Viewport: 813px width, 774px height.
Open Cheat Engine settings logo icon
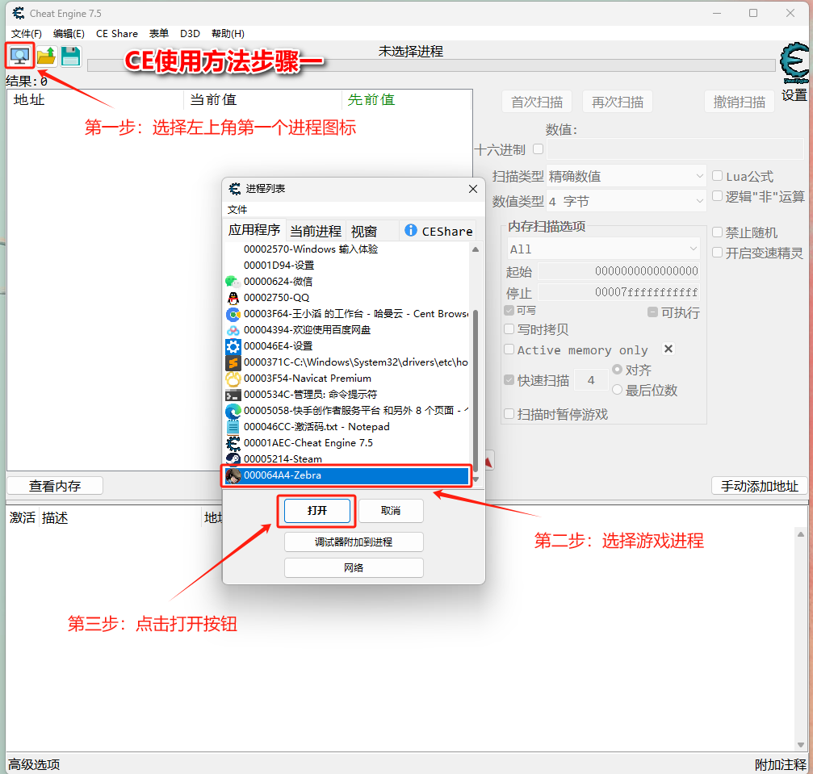coord(794,65)
